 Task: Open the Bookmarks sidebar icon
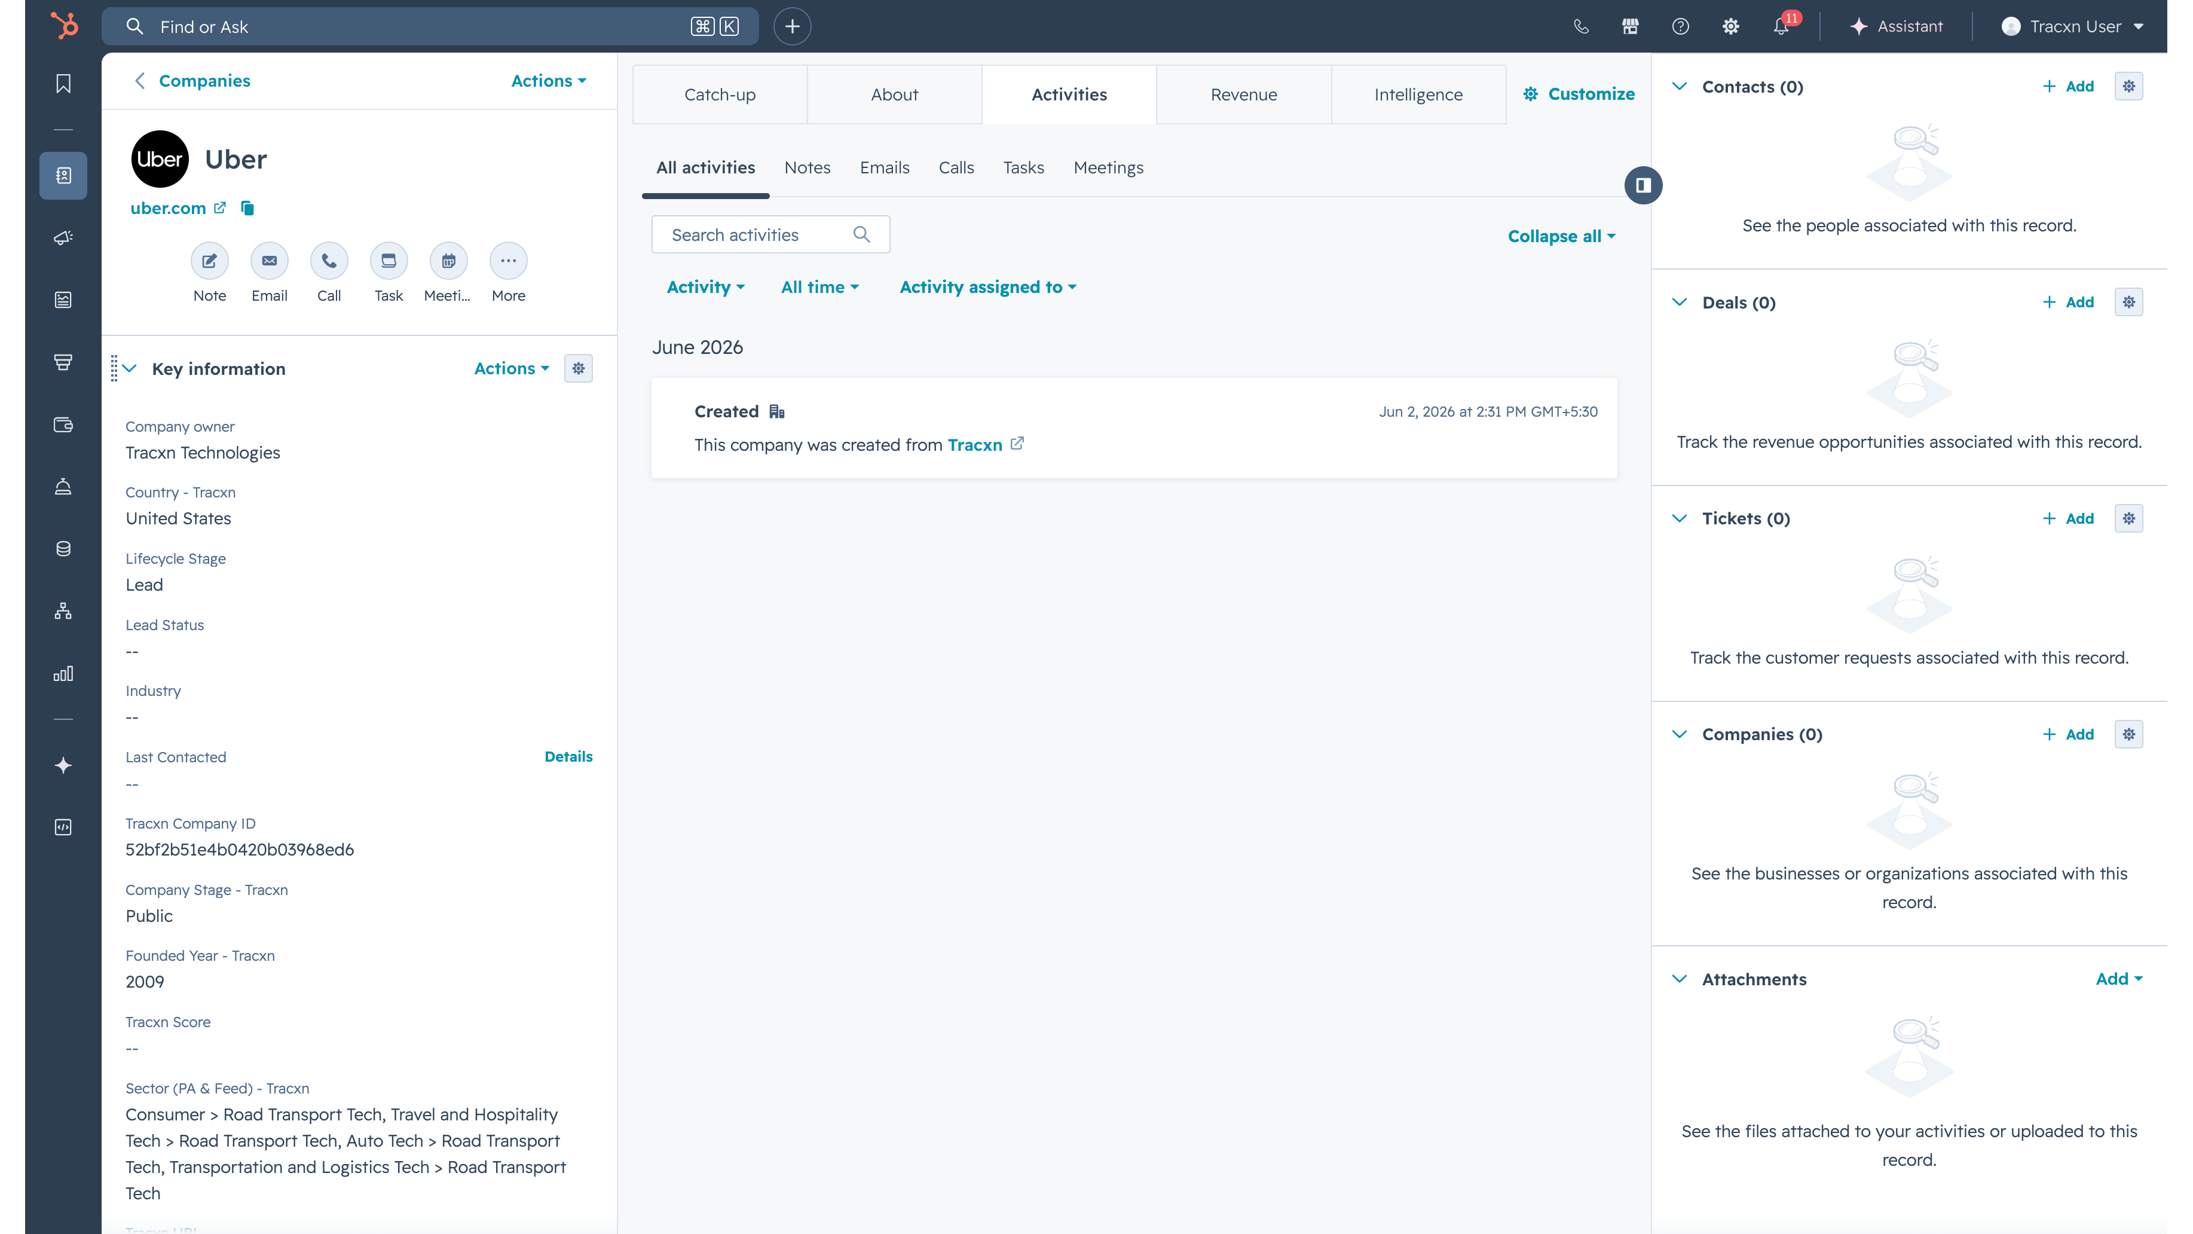pyautogui.click(x=63, y=84)
